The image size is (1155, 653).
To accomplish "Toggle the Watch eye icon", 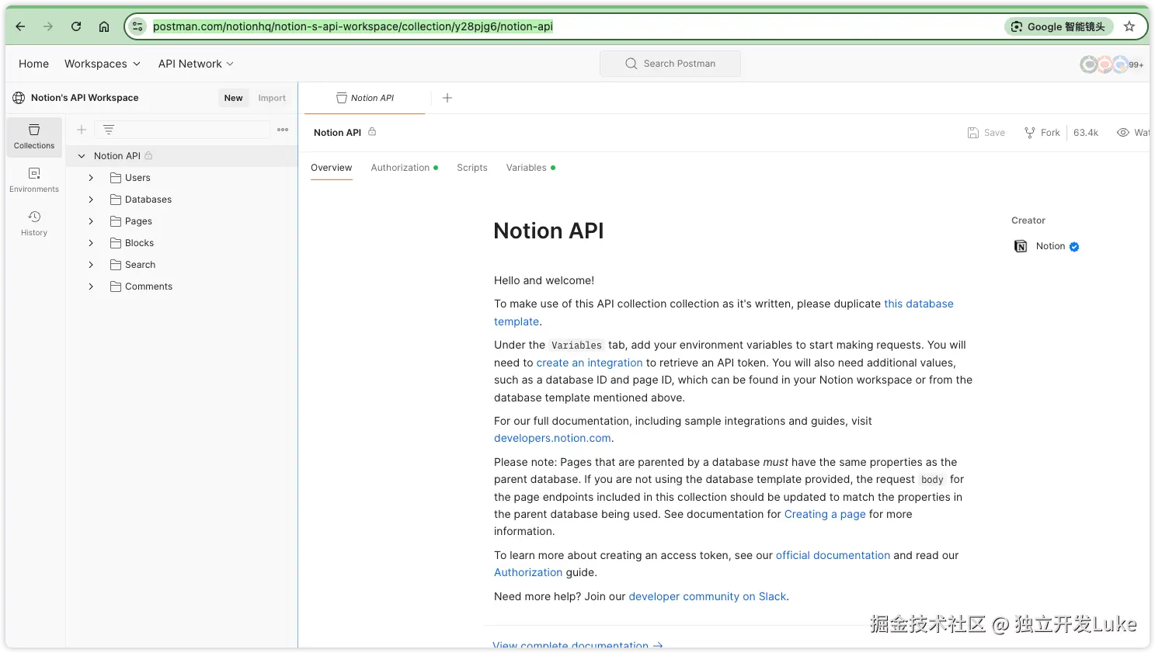I will 1123,133.
